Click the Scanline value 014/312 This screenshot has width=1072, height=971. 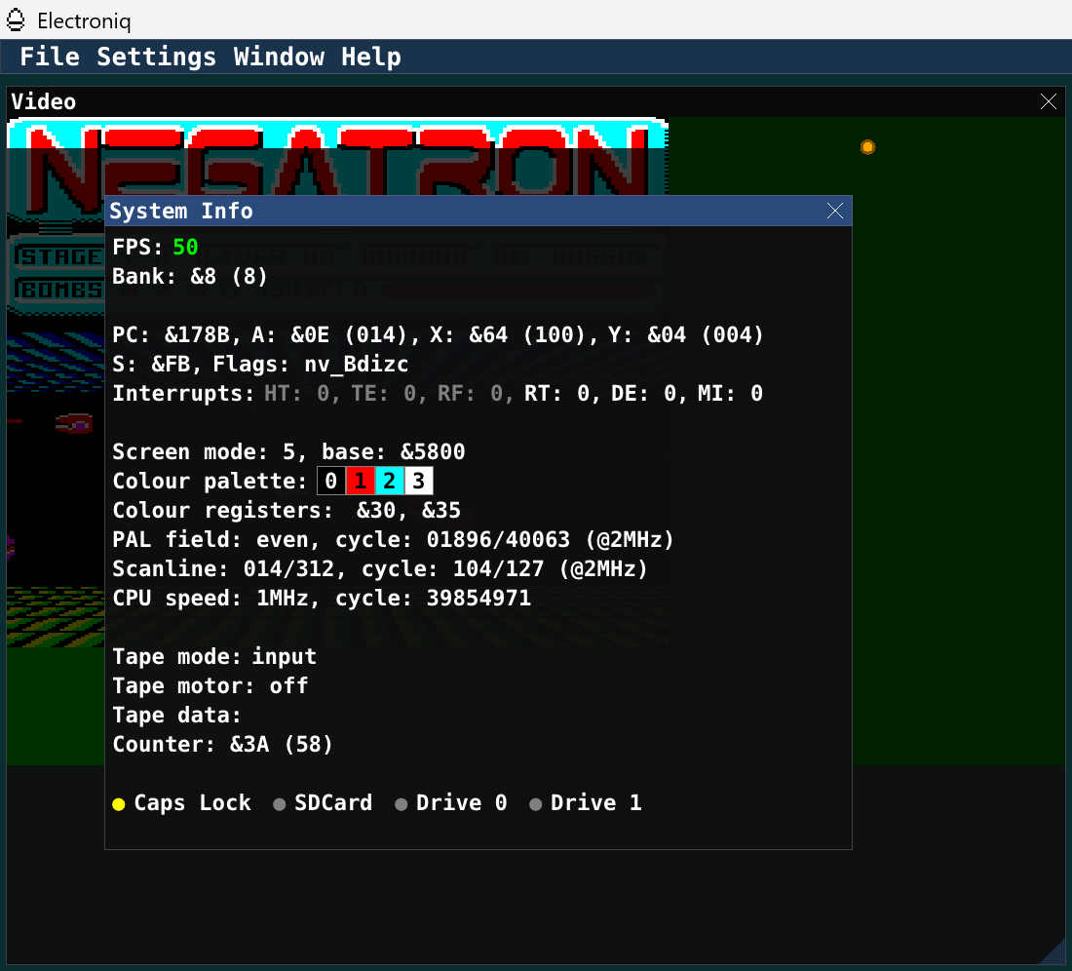[288, 569]
